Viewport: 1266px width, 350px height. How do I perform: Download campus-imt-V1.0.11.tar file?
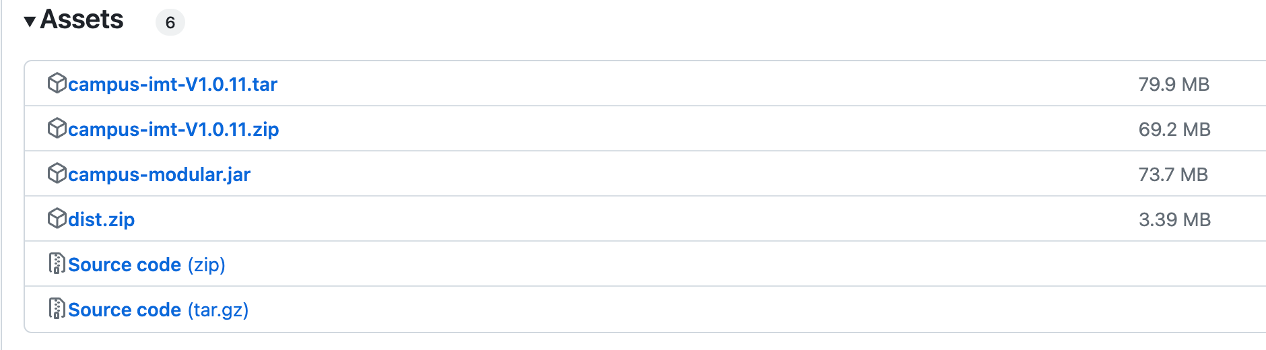172,84
